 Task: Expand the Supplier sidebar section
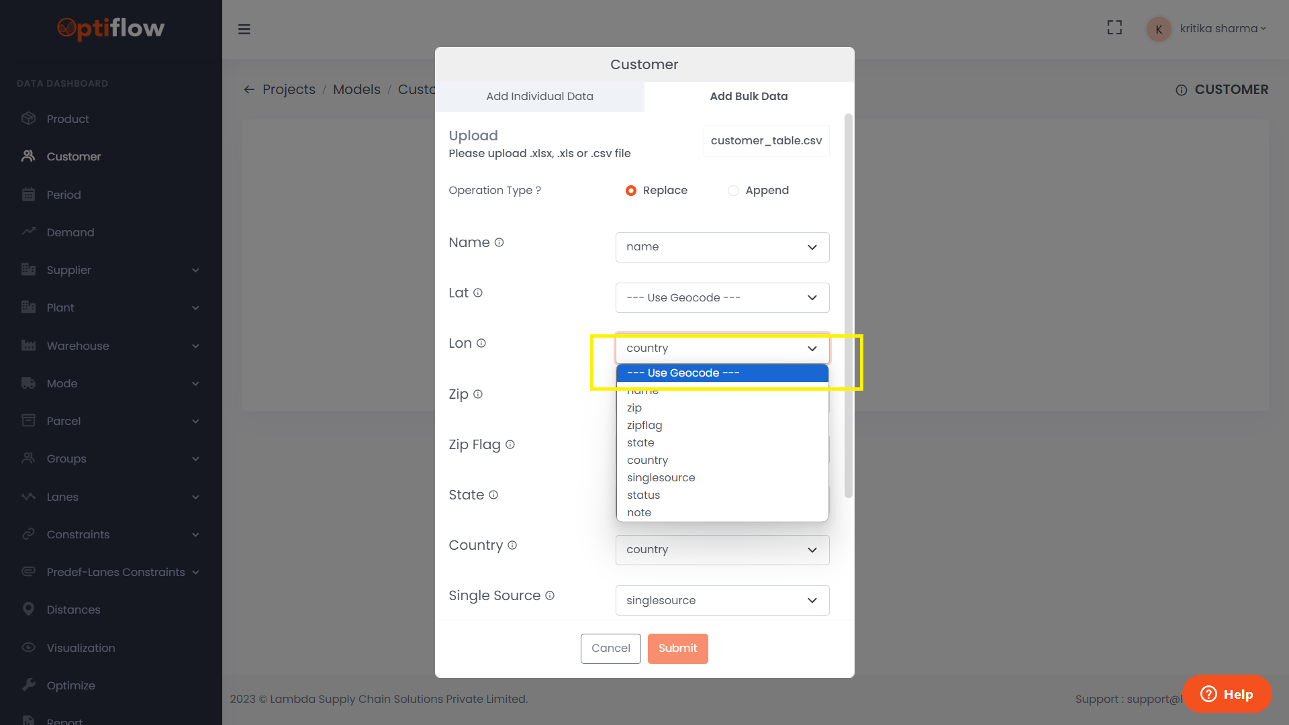[x=68, y=270]
